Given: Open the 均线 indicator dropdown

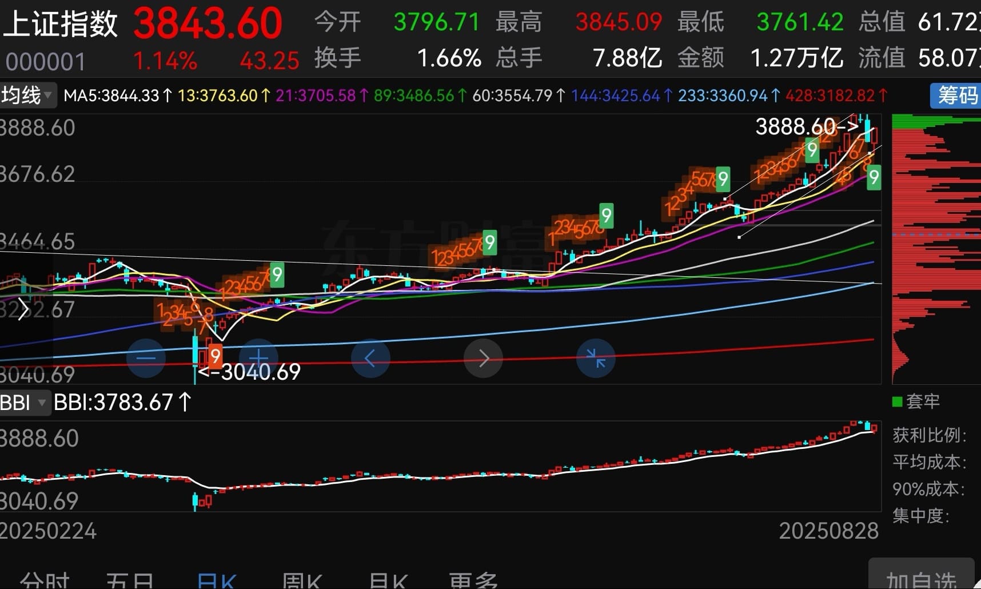Looking at the screenshot, I should 27,95.
